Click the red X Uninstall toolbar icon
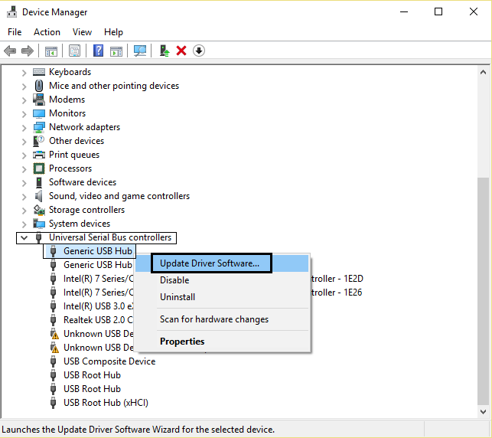Viewport: 492px width, 438px height. (x=181, y=51)
